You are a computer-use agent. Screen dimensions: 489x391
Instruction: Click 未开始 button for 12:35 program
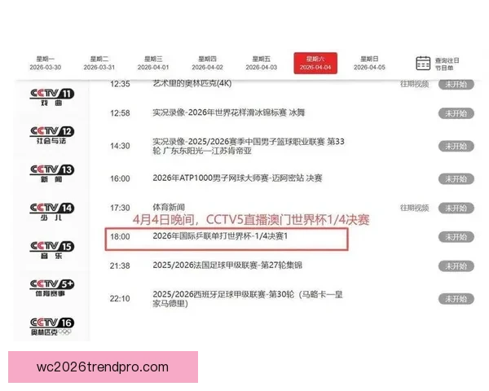click(456, 84)
